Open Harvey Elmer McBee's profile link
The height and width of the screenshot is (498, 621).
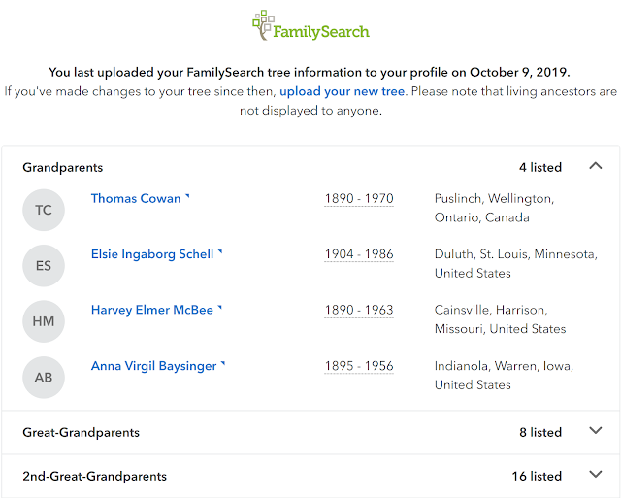click(152, 310)
